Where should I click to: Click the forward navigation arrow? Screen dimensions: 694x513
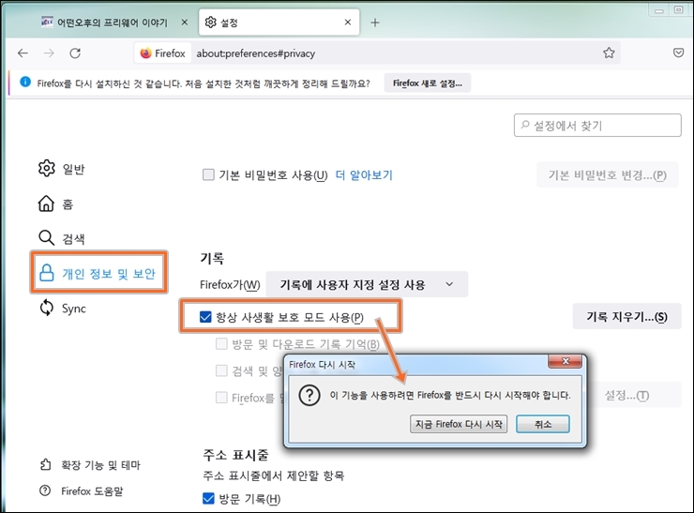[49, 53]
